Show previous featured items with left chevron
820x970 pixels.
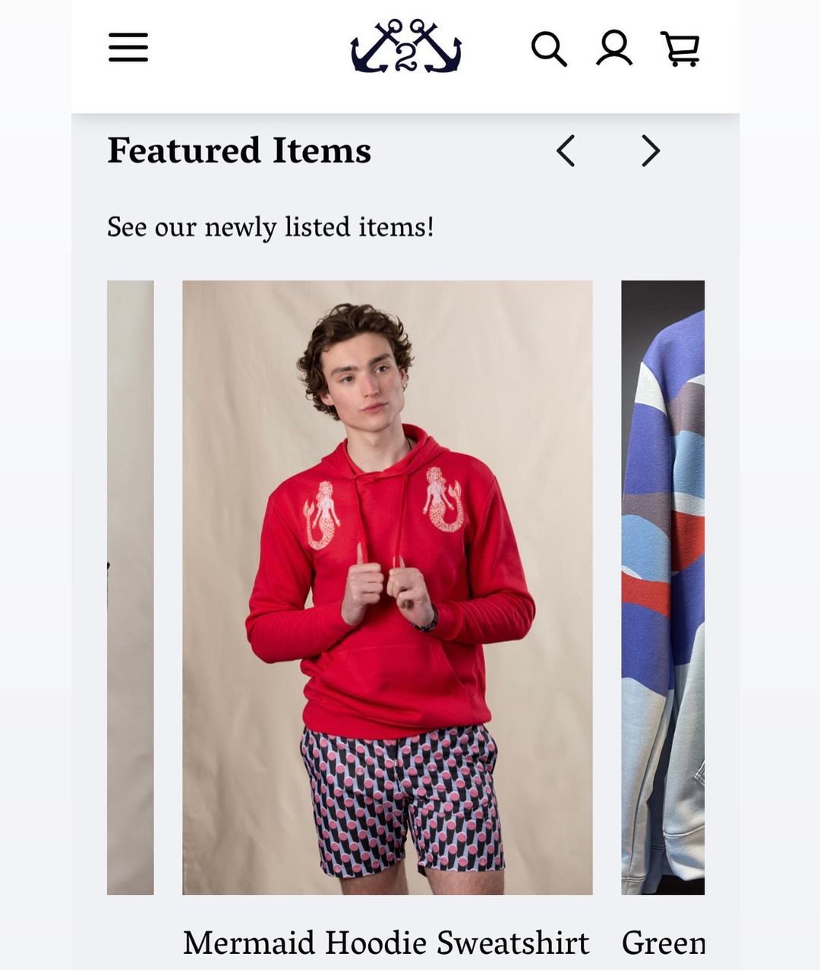coord(566,150)
